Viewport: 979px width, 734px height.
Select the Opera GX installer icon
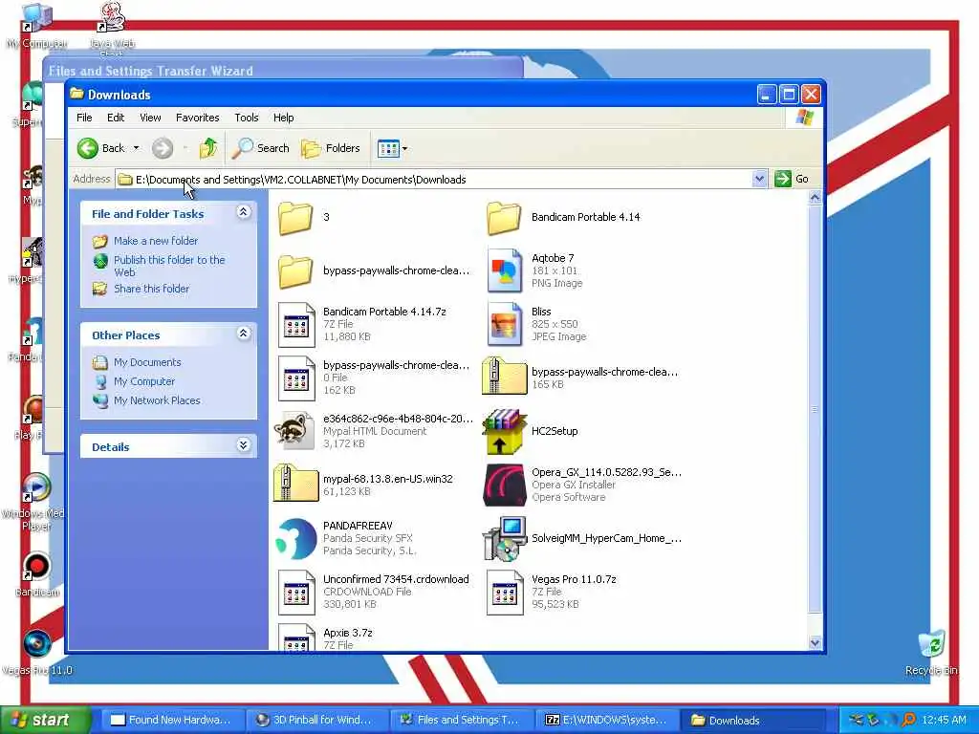point(505,485)
